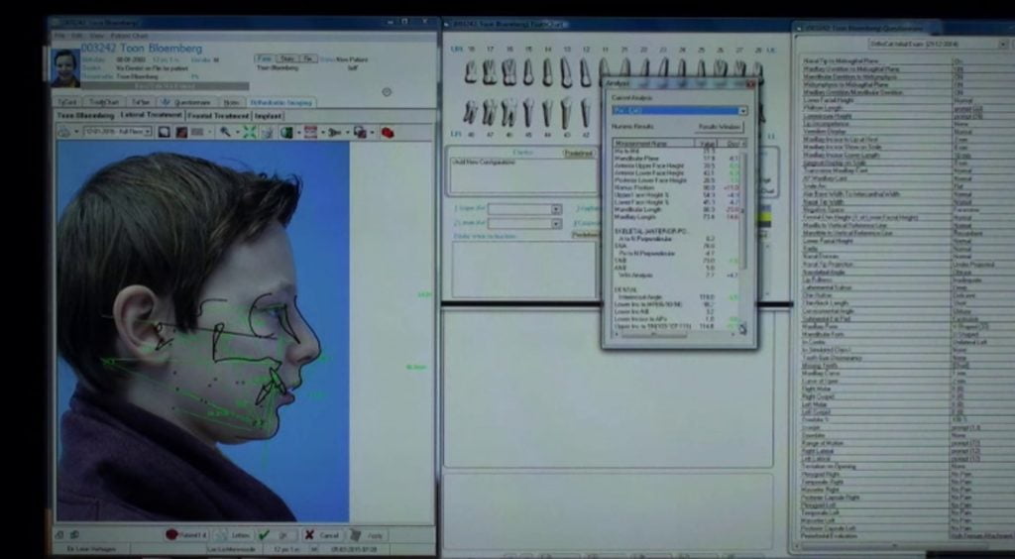The image size is (1015, 559).
Task: Click the white speech bubble toolbar icon
Action: tap(164, 132)
